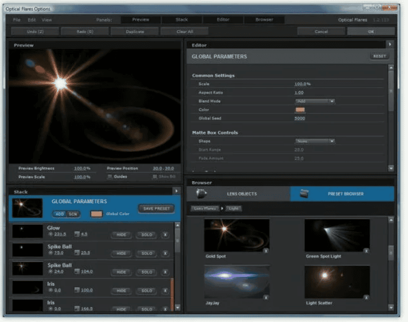Open the Edit menu

(x=32, y=20)
